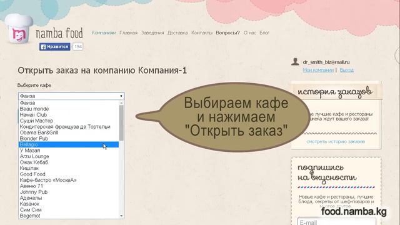
Task: Select Сим Сим option
Action: [69, 210]
